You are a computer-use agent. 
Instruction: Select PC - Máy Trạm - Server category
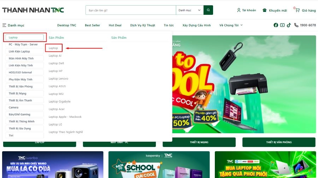[x=24, y=44]
